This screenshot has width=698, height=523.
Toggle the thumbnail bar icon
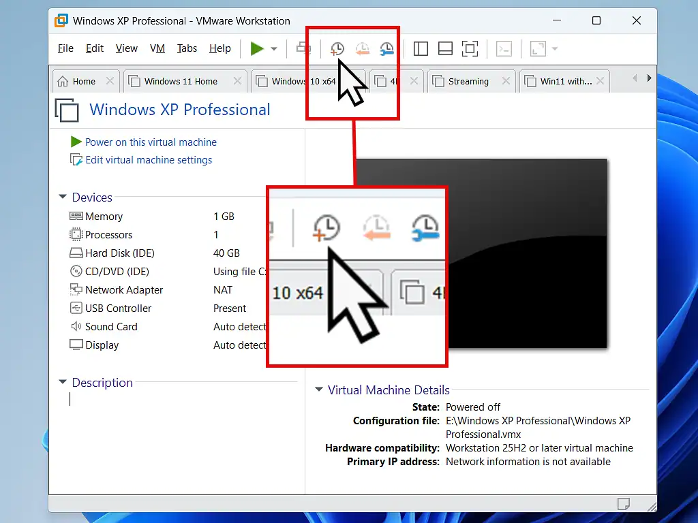445,48
